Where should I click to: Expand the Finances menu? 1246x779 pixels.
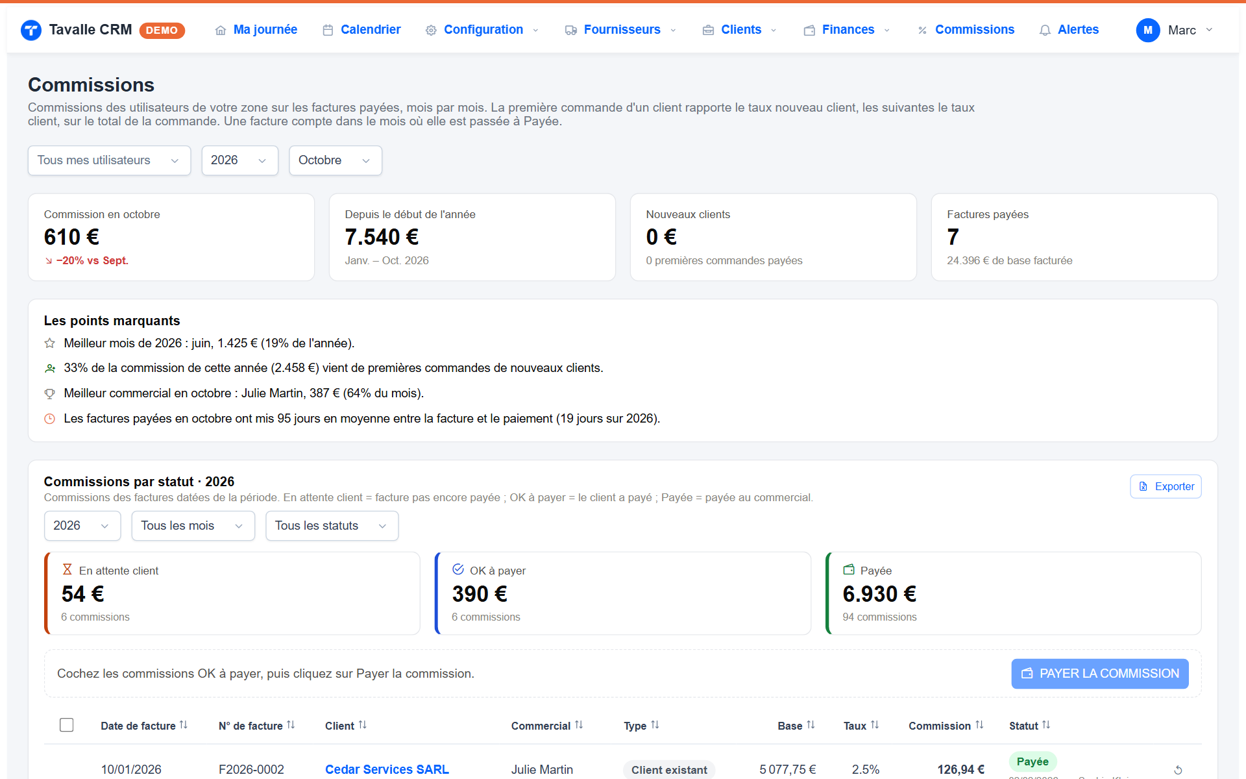[847, 30]
